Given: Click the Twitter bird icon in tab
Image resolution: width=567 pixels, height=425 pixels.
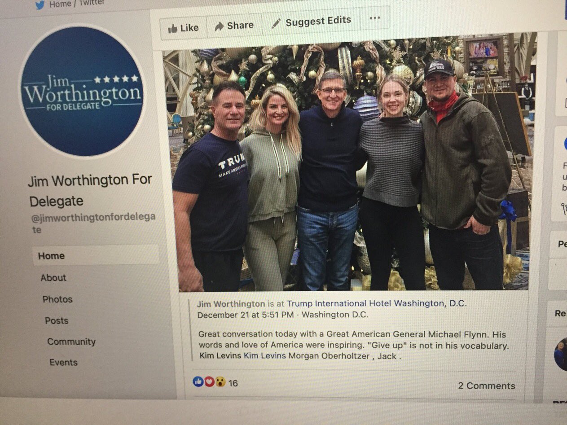Looking at the screenshot, I should [x=40, y=5].
